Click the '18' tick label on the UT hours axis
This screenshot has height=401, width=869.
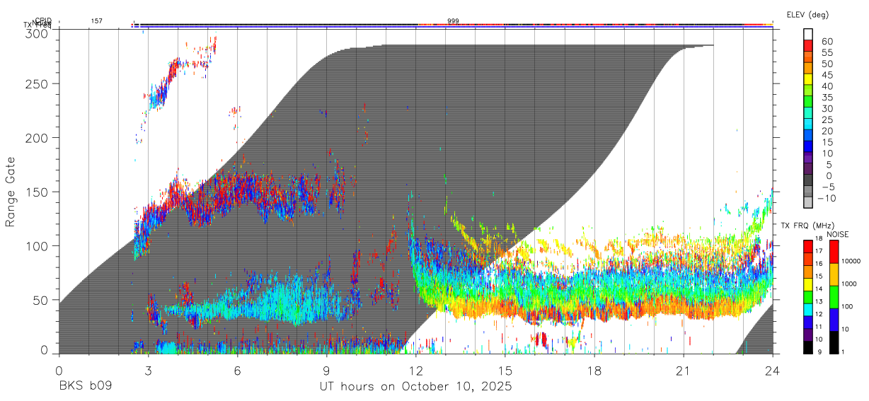pyautogui.click(x=594, y=371)
